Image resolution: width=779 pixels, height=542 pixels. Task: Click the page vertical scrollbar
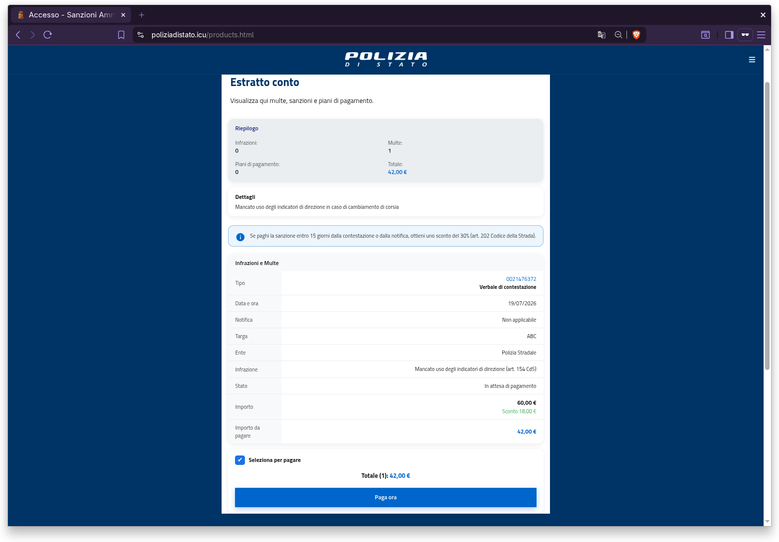[767, 226]
